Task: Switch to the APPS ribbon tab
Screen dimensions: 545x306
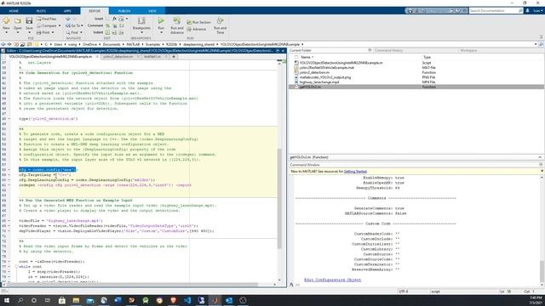Action: (x=67, y=11)
